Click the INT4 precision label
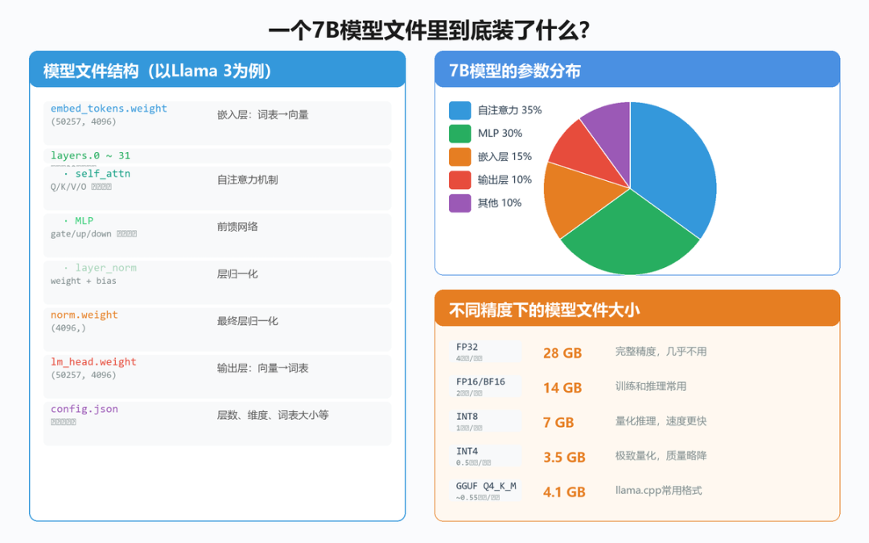This screenshot has height=543, width=869. tap(467, 451)
